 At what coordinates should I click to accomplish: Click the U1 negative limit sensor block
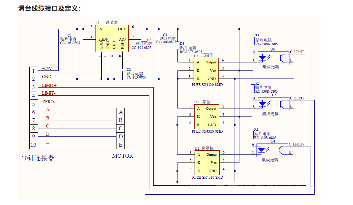click(206, 163)
